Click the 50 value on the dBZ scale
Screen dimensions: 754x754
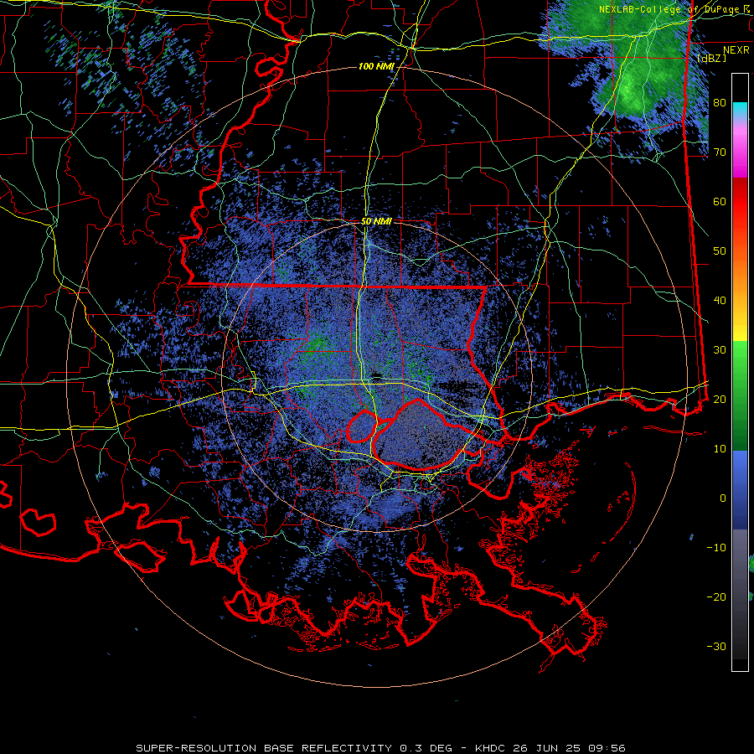(720, 251)
